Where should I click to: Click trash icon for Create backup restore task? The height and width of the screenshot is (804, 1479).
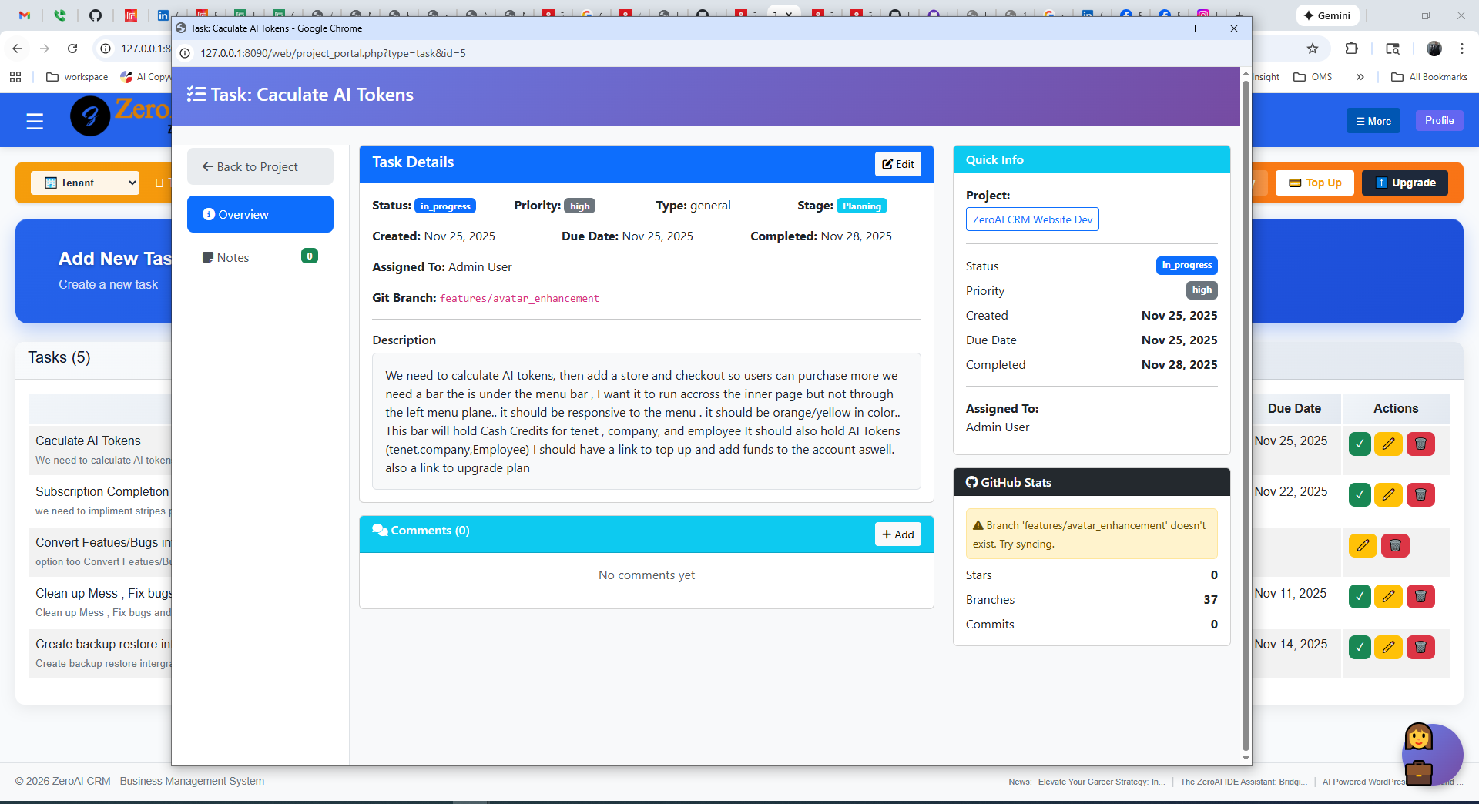(1420, 648)
